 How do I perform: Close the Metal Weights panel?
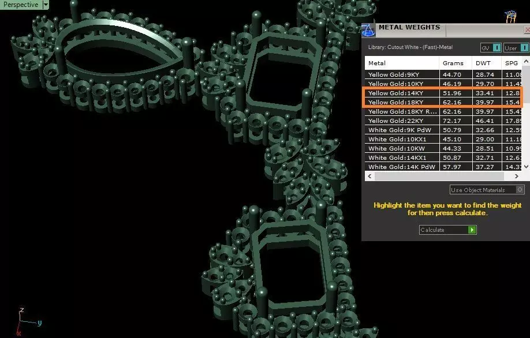pos(527,30)
